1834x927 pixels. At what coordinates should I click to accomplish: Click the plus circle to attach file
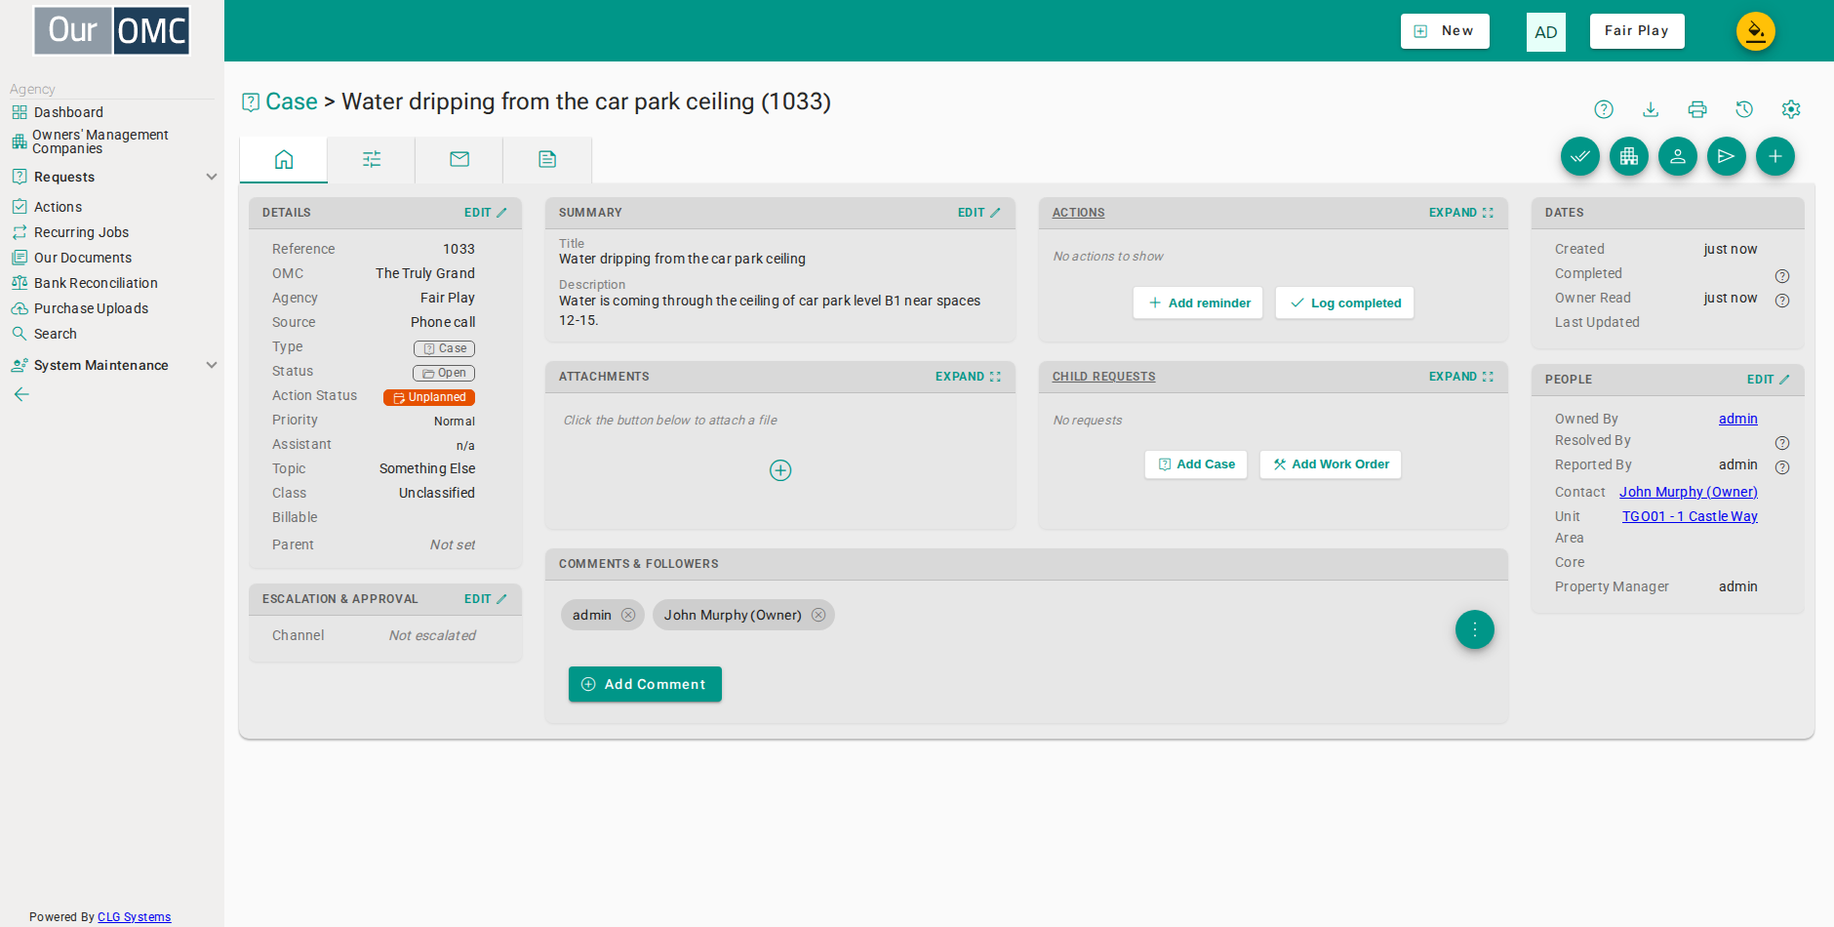pos(780,470)
